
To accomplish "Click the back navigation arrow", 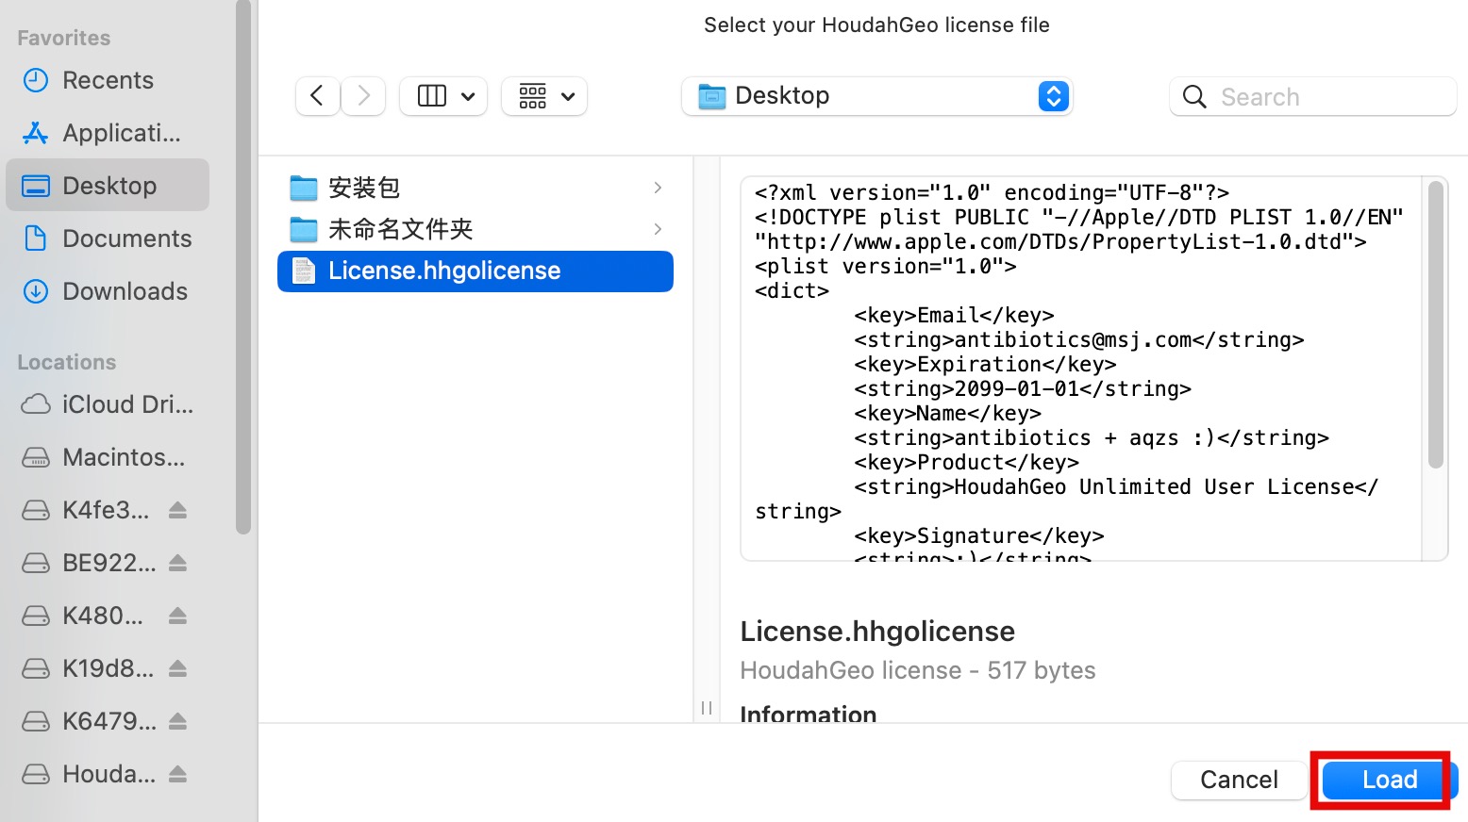I will pos(318,96).
